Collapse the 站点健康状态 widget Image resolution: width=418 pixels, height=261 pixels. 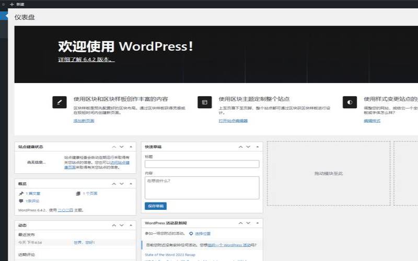point(131,147)
